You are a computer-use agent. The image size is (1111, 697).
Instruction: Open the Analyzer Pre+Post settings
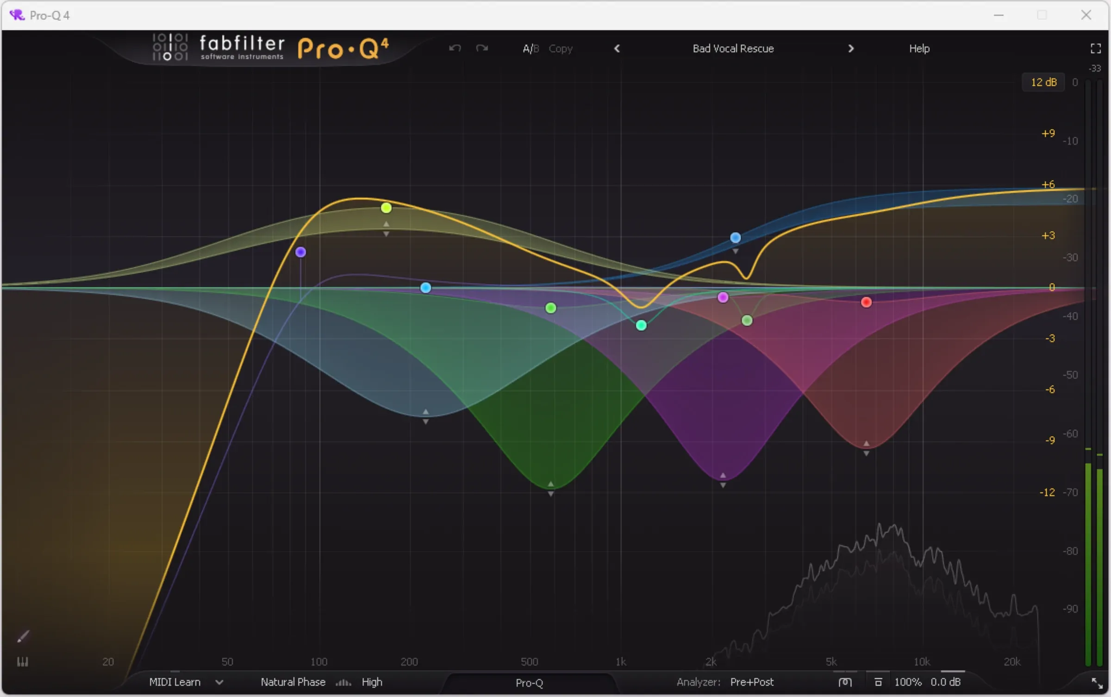752,682
